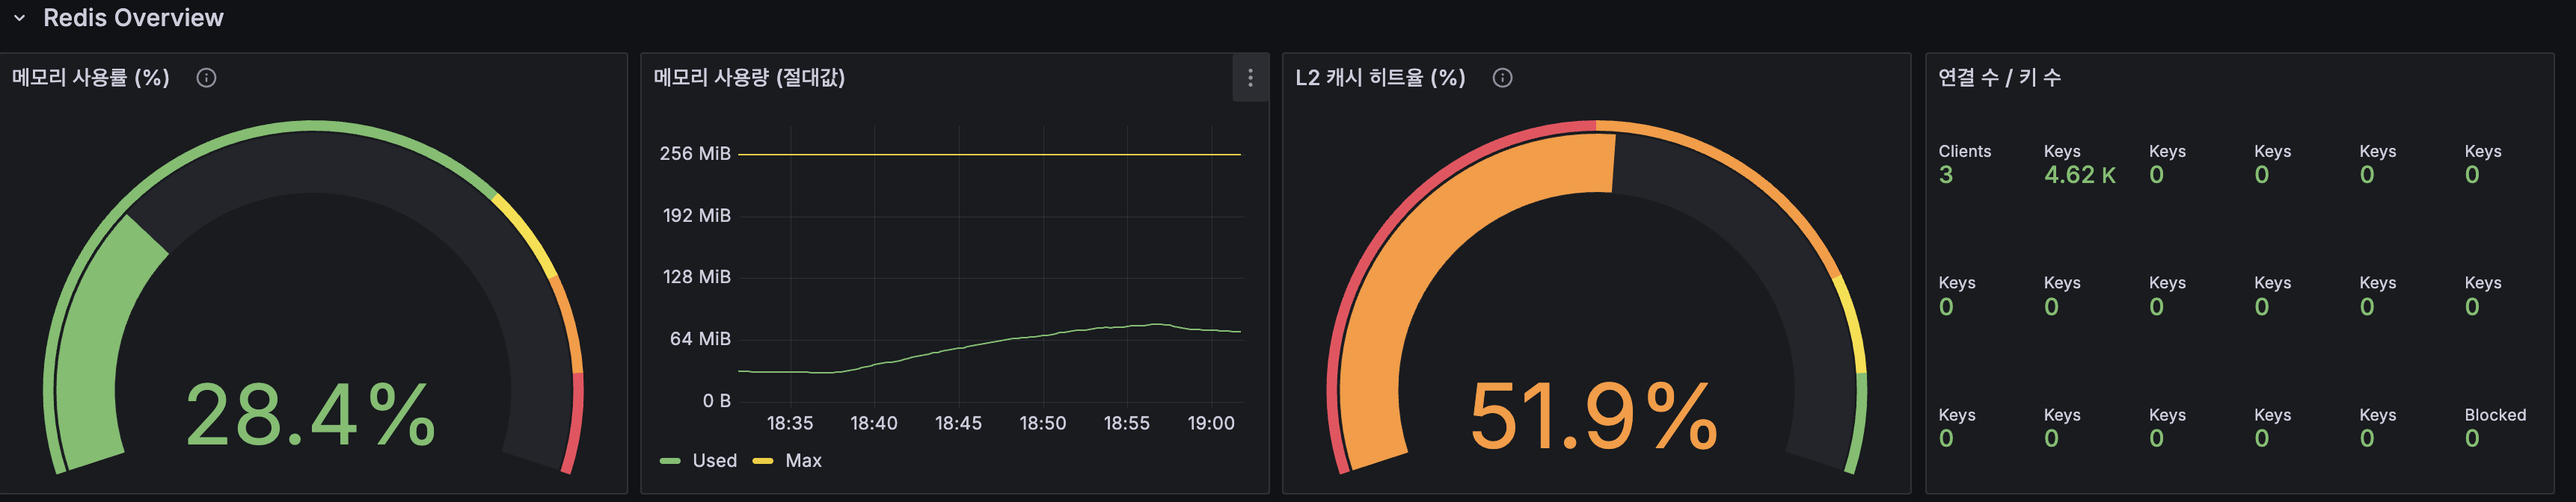Click the 64 MiB y-axis label

(x=700, y=339)
